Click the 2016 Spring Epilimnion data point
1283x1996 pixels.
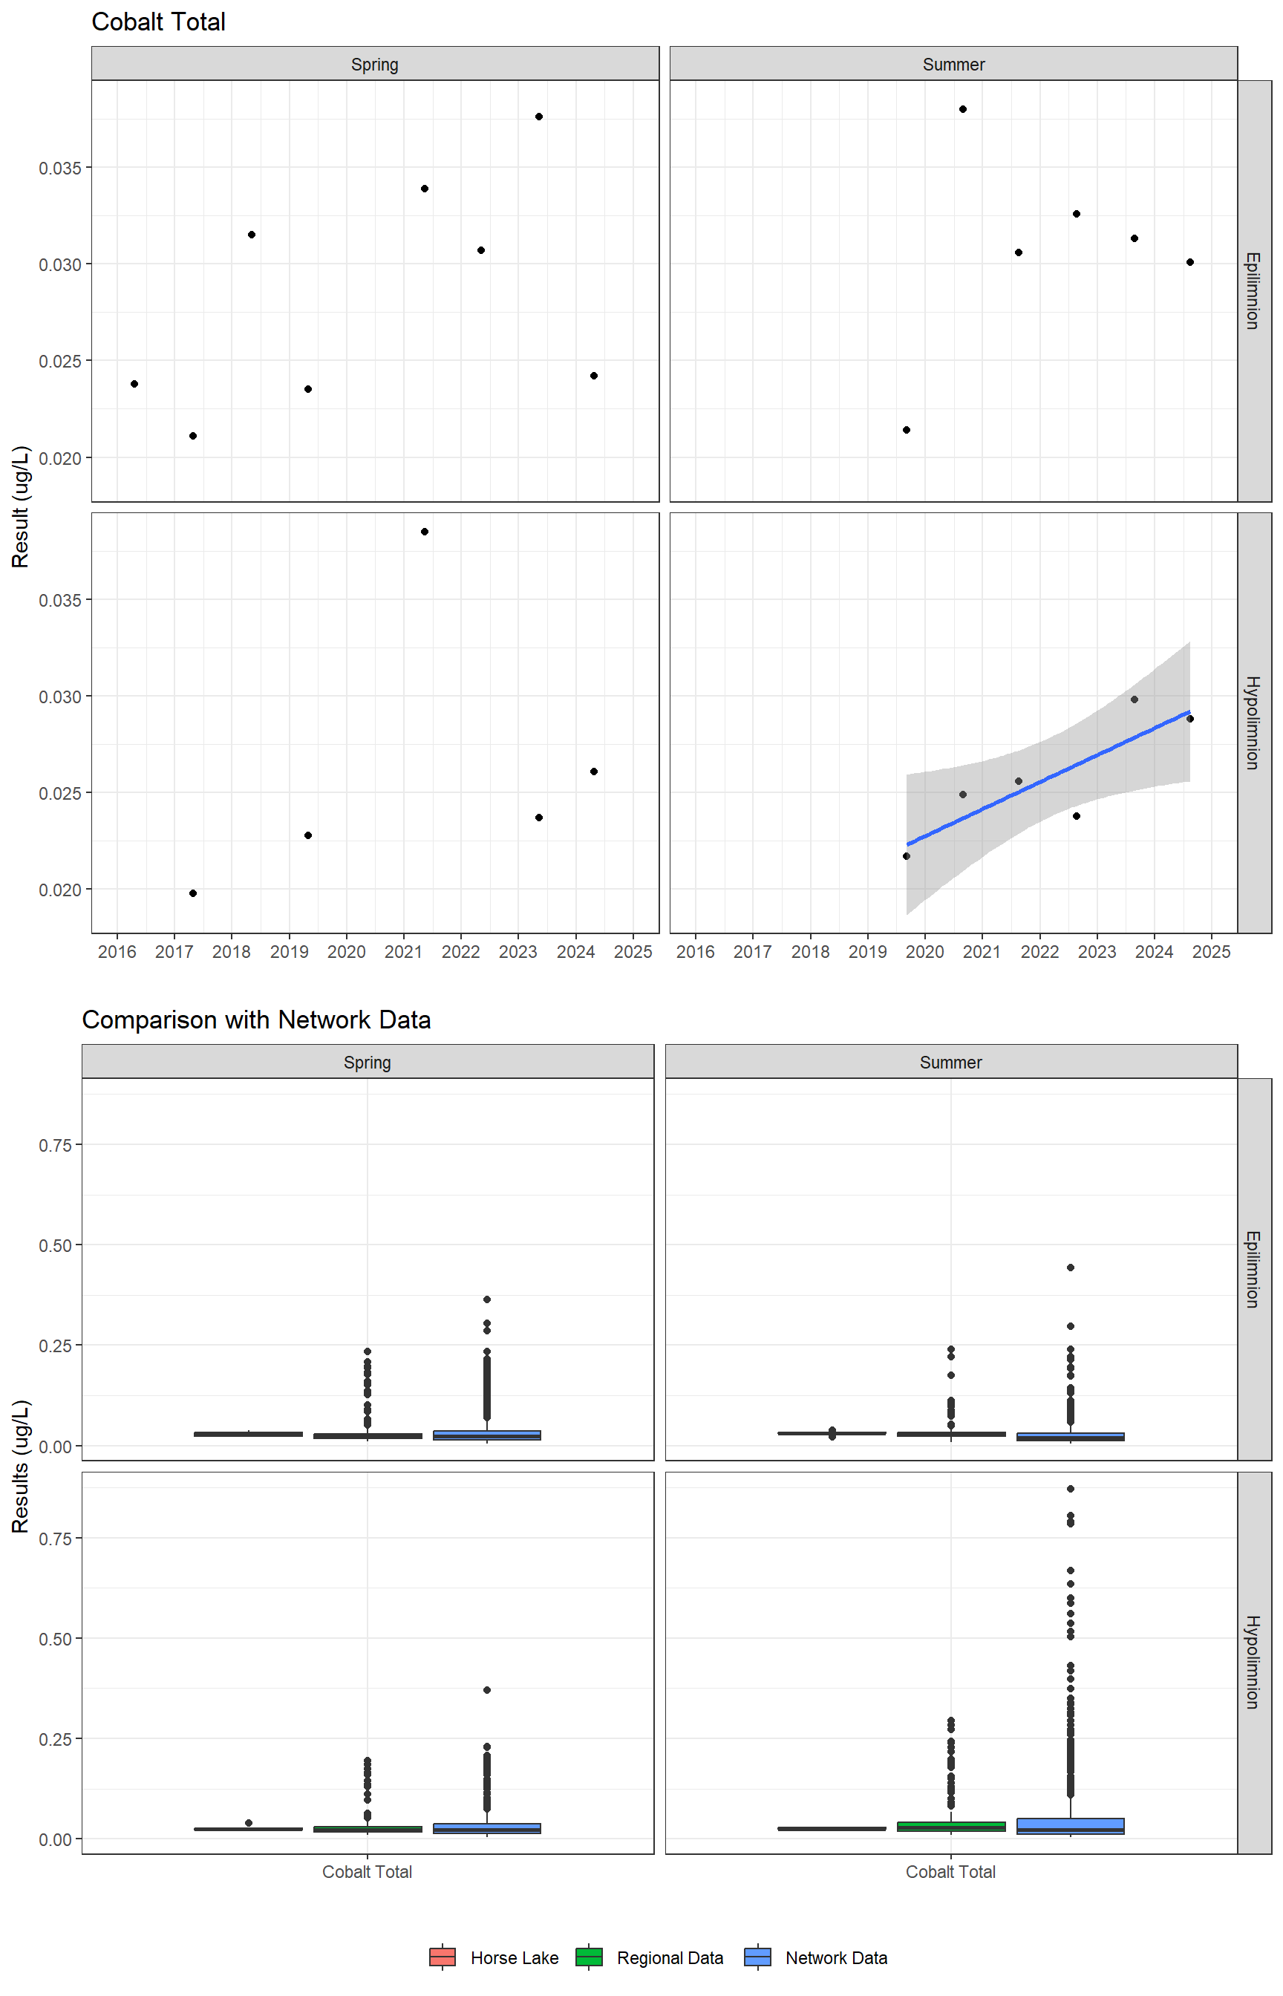[134, 384]
